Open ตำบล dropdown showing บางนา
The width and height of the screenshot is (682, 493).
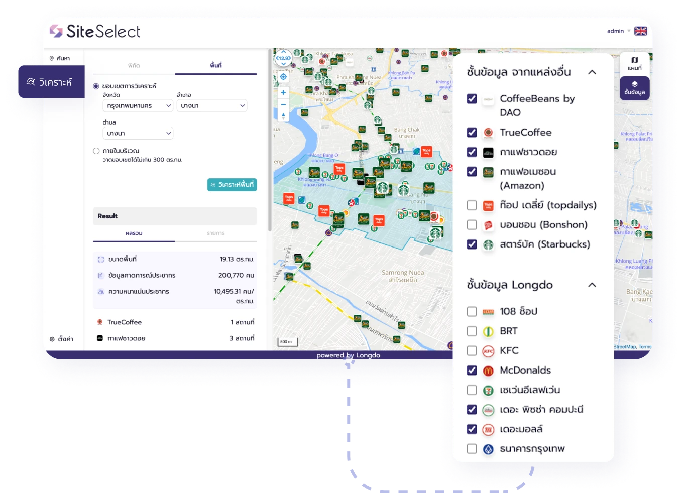[138, 133]
